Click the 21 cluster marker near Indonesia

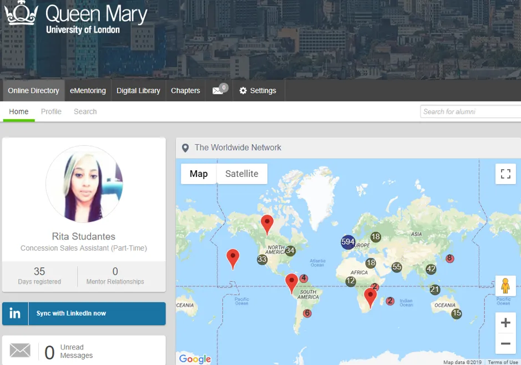[434, 290]
